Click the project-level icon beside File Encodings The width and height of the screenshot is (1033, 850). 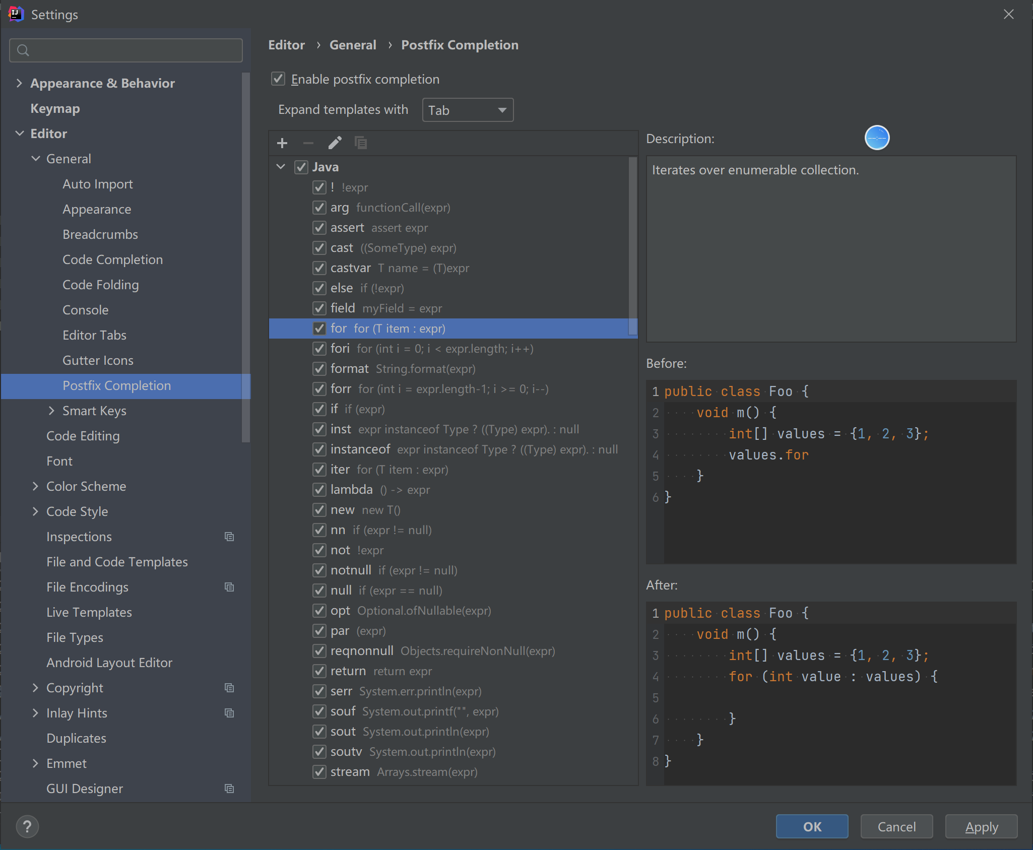pos(229,587)
